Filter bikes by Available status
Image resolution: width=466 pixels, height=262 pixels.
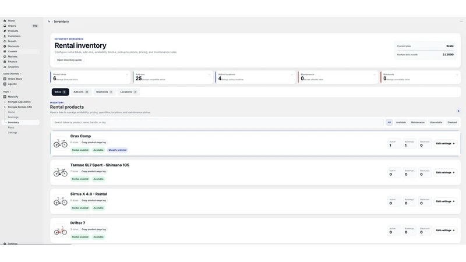coord(401,122)
